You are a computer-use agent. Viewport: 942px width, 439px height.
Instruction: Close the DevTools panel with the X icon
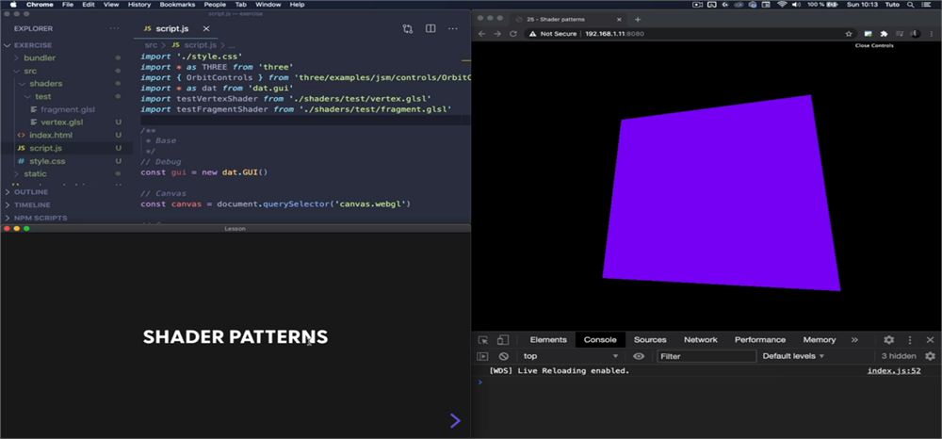pos(930,340)
